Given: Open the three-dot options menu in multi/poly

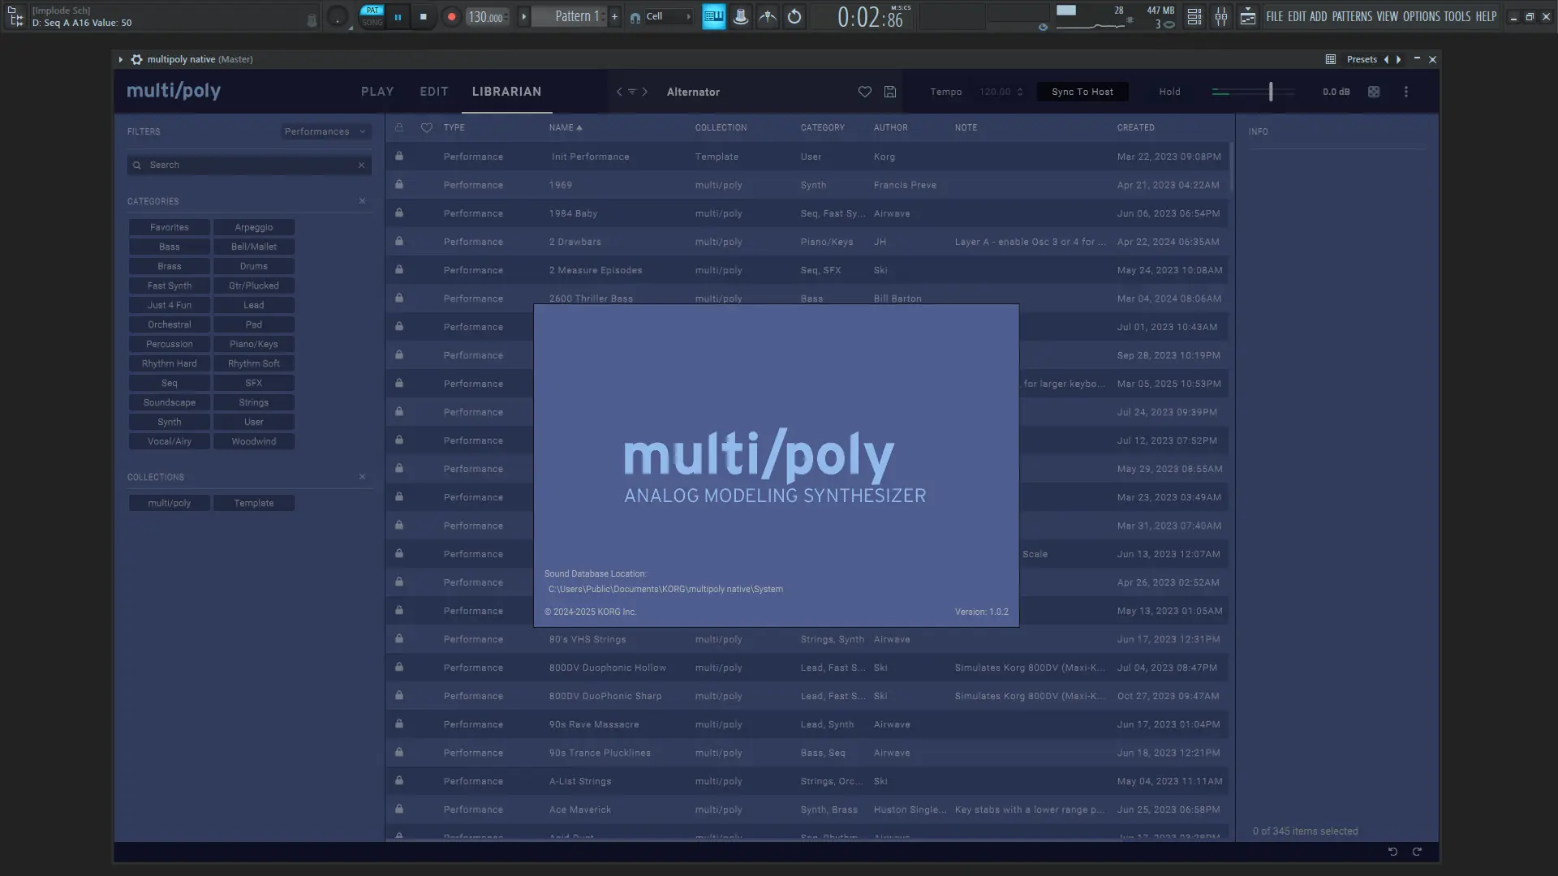Looking at the screenshot, I should tap(1406, 92).
